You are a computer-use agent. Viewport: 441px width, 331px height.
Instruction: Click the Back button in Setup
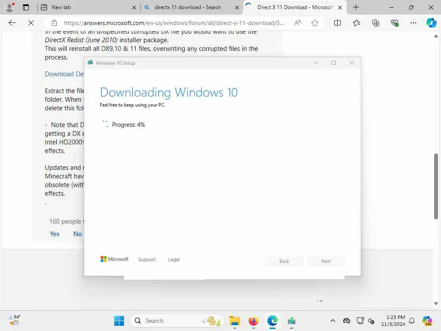(284, 261)
